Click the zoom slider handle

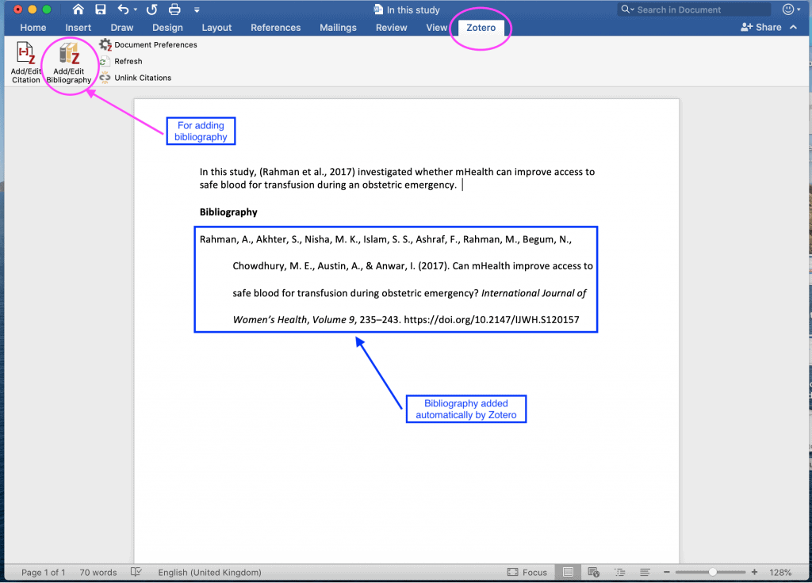coord(713,572)
